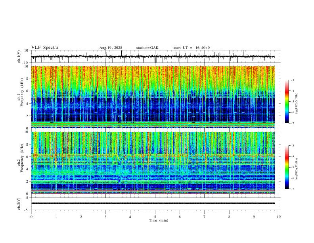Click the date 'Aug.19, 2025'

[111, 48]
